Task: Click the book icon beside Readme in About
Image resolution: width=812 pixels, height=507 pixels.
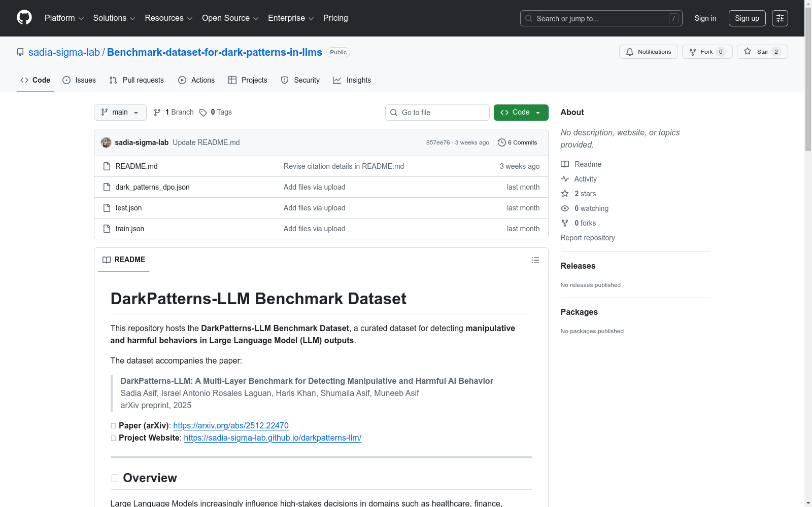Action: (565, 164)
